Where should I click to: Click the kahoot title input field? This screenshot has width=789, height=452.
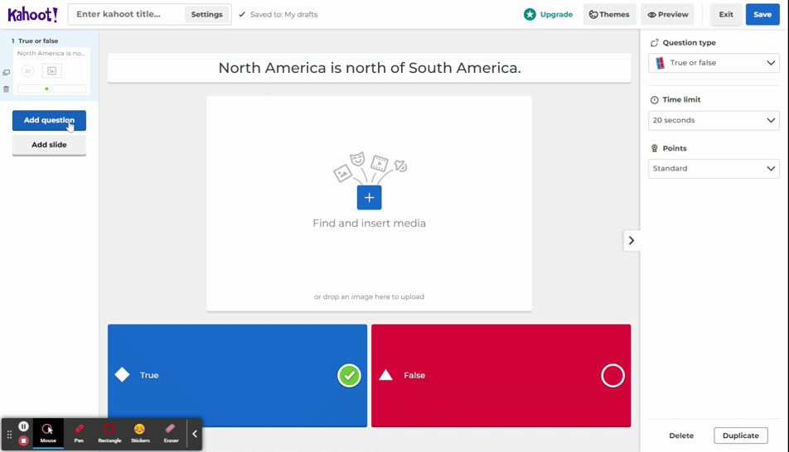[x=125, y=14]
